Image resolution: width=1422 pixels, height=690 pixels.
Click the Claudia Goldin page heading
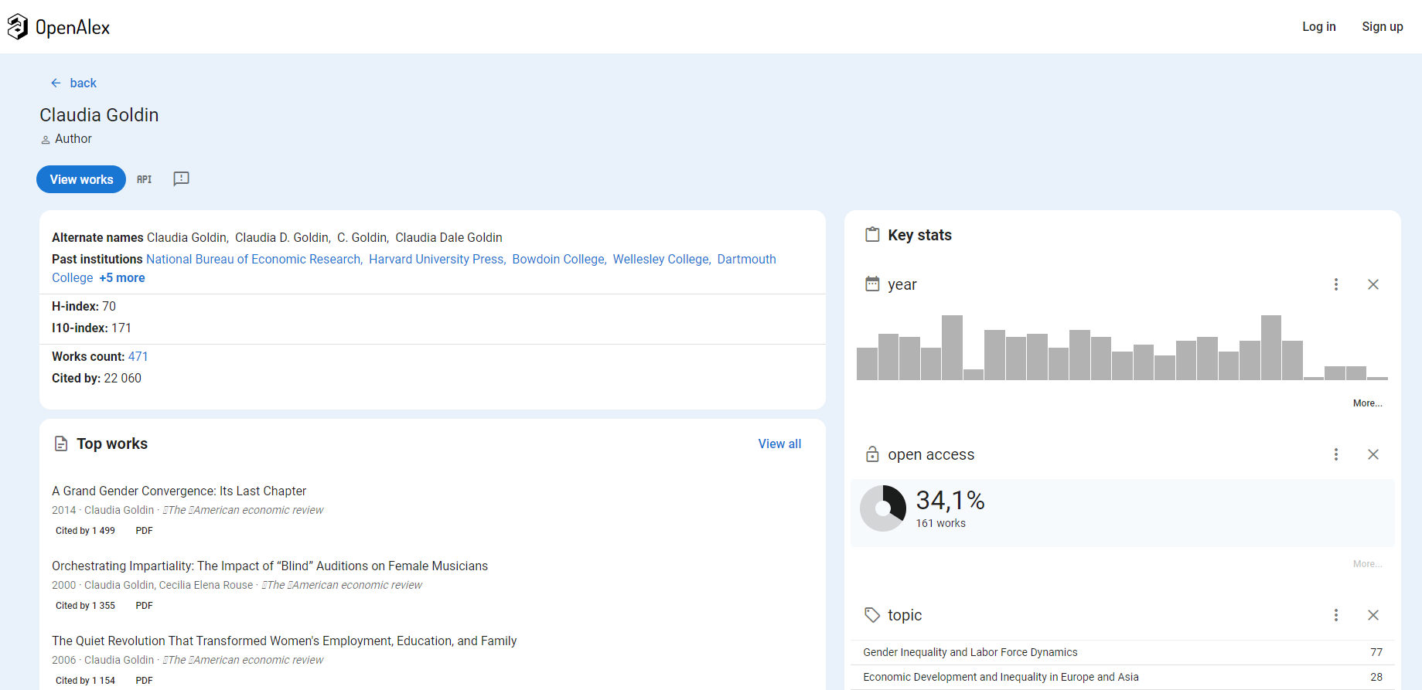click(x=99, y=115)
